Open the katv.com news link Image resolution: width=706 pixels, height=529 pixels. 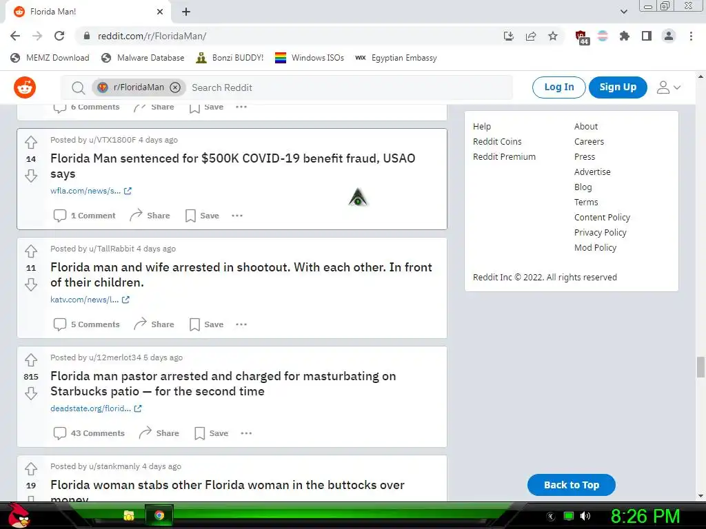click(x=90, y=300)
